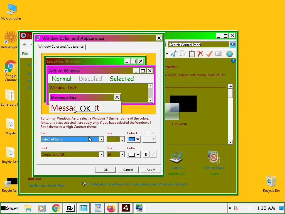Click the red X Delete toolbar icon
285x214 pixels.
tap(200, 54)
